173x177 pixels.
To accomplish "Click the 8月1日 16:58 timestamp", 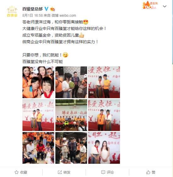I will pos(32,15).
